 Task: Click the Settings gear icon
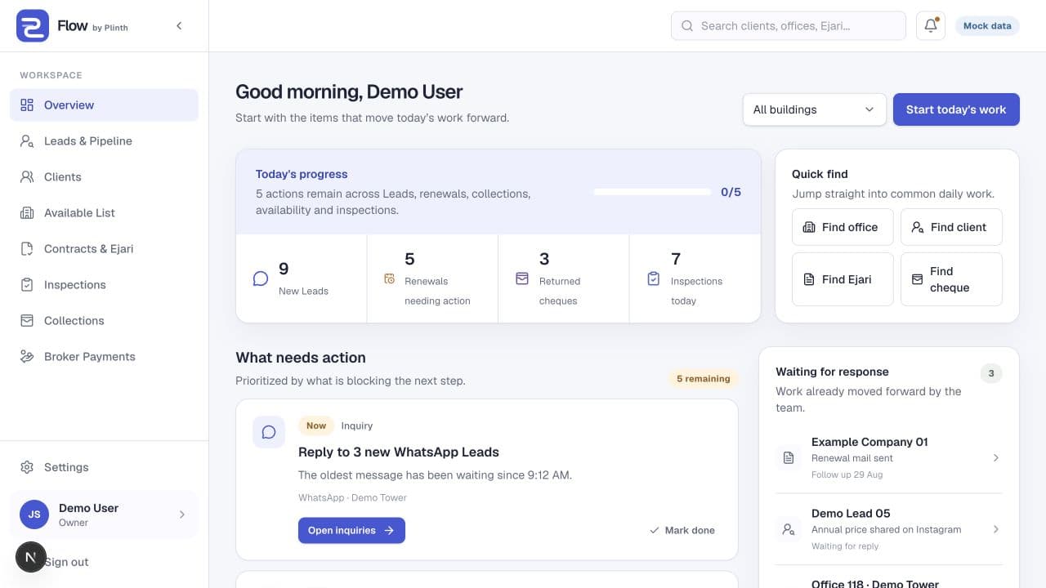click(x=27, y=467)
